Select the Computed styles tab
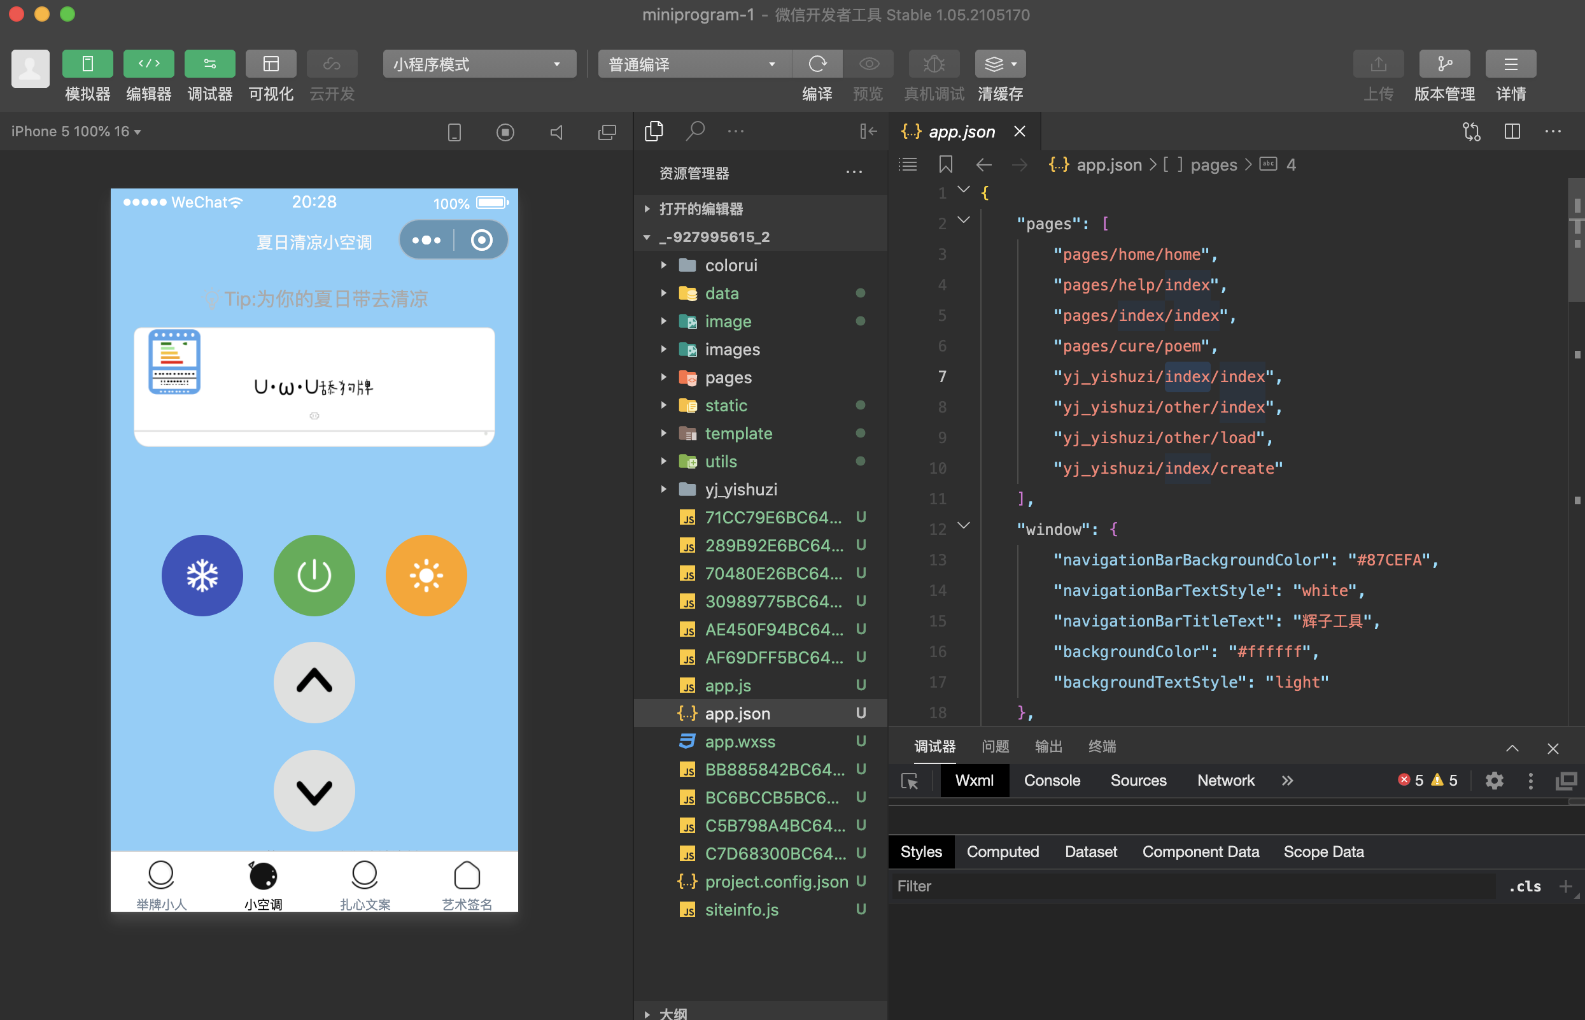This screenshot has height=1020, width=1585. click(x=1003, y=852)
